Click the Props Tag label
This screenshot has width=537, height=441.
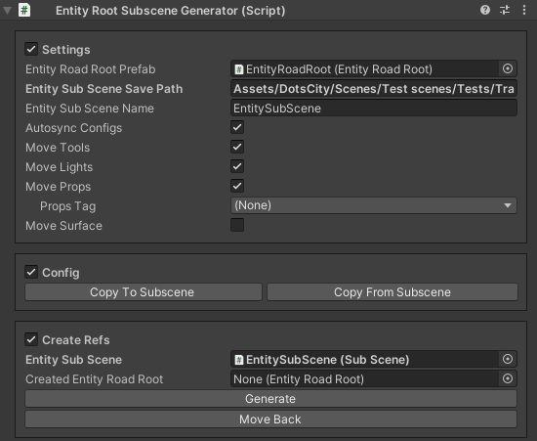pos(67,206)
